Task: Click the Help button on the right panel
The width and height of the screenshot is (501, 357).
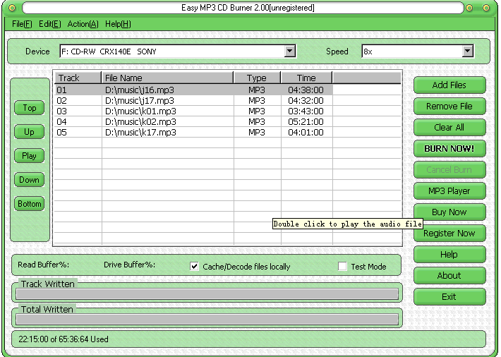Action: (449, 255)
